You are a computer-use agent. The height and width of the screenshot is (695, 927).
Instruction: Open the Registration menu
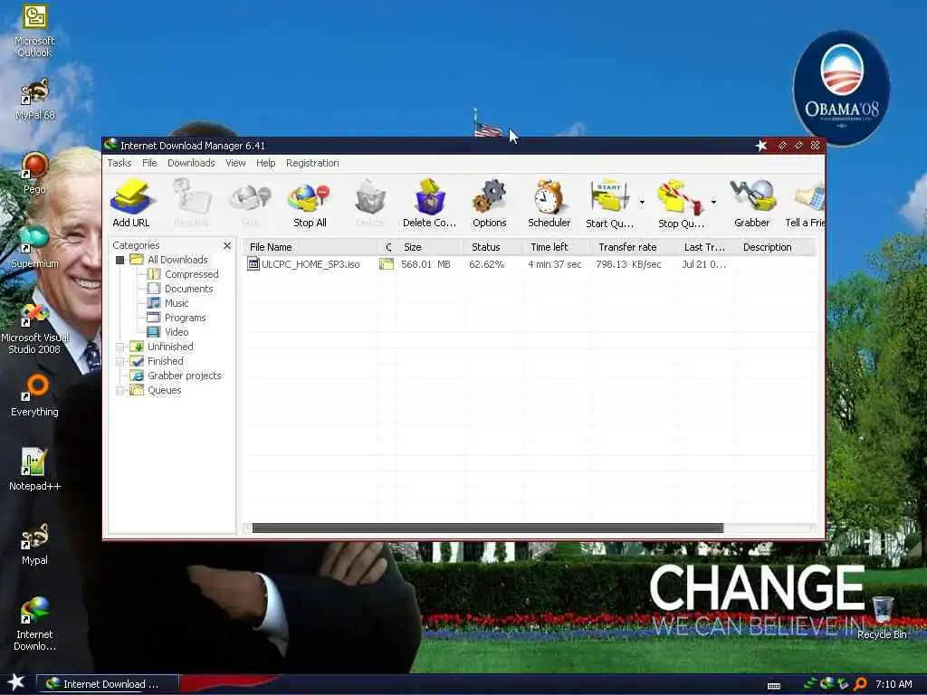coord(312,163)
